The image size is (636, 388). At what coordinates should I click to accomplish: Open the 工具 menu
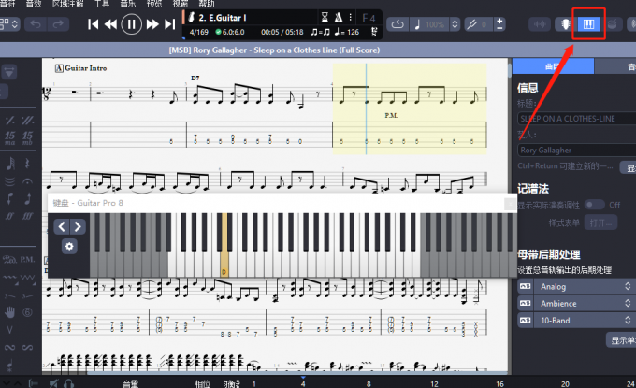[x=102, y=4]
